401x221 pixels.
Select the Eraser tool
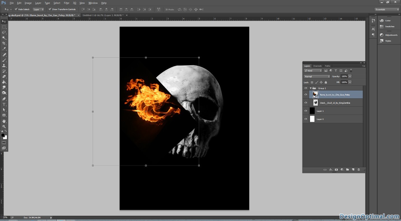click(4, 76)
